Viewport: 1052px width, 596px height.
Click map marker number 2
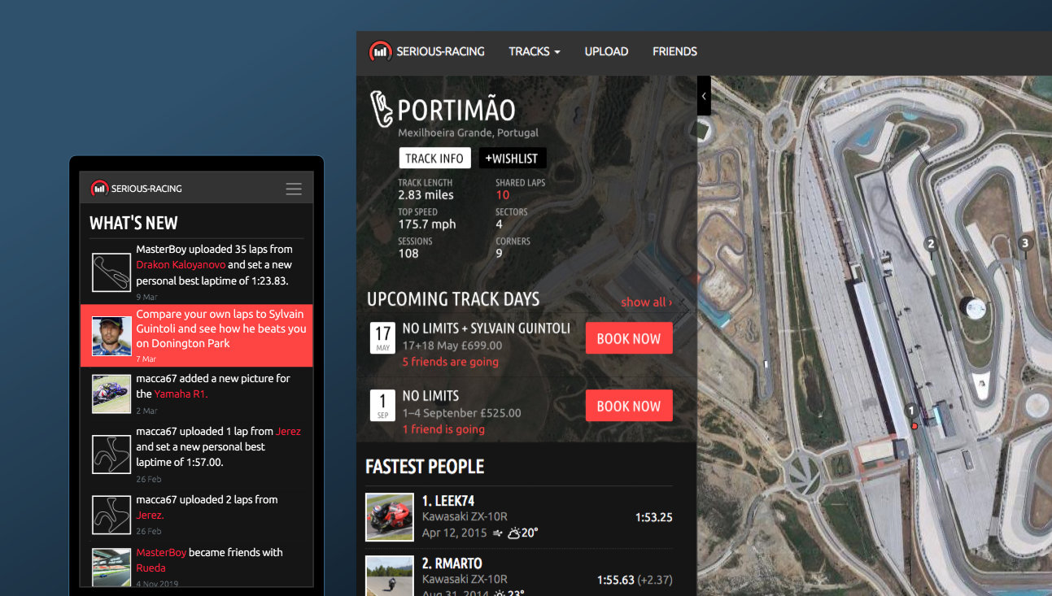[931, 244]
